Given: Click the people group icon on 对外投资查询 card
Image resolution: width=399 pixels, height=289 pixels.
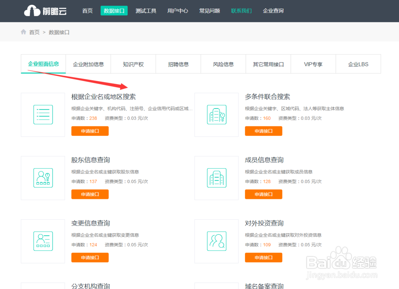Looking at the screenshot, I should click(216, 241).
